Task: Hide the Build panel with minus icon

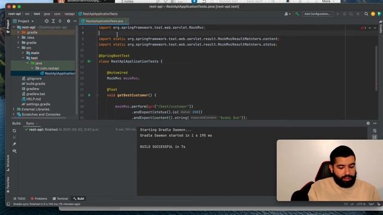Action: (x=375, y=124)
